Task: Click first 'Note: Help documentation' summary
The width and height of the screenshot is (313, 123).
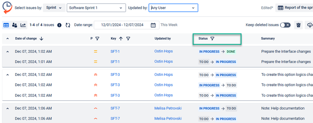Action: (x=283, y=108)
